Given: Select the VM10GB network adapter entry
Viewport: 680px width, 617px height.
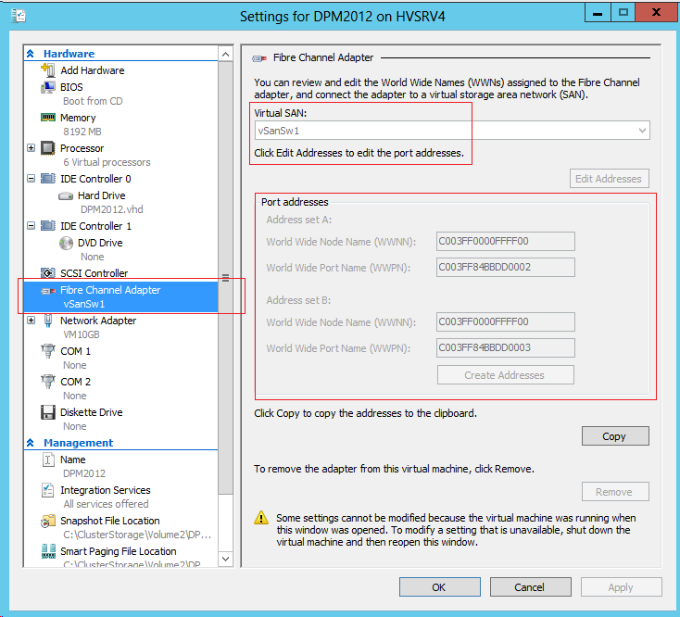Looking at the screenshot, I should click(82, 334).
